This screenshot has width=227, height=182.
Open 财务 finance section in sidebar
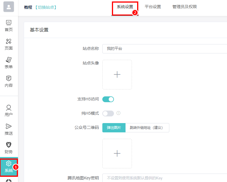coord(9,148)
